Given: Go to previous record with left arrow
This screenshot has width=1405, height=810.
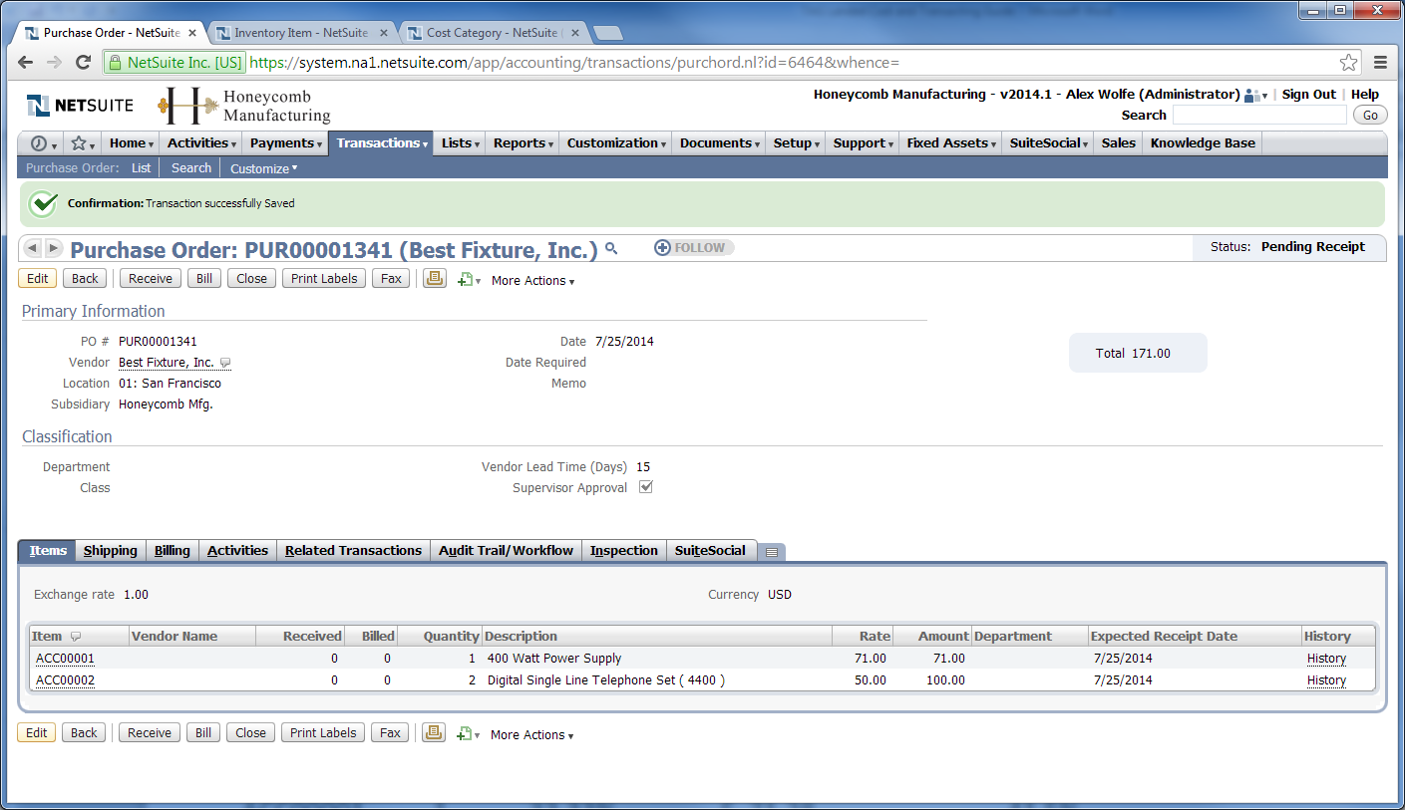Looking at the screenshot, I should click(x=32, y=247).
